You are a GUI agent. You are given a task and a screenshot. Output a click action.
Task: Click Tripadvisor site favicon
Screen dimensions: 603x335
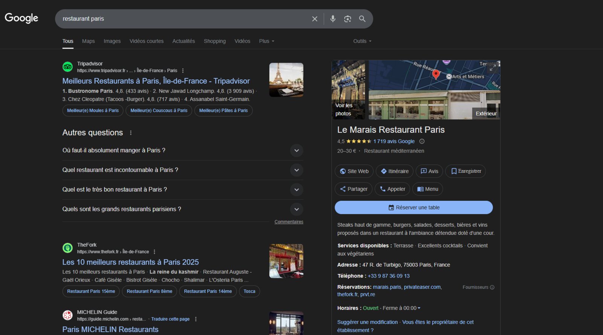(x=67, y=67)
